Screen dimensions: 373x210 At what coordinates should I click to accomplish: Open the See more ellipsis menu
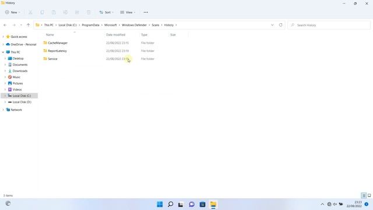point(146,12)
